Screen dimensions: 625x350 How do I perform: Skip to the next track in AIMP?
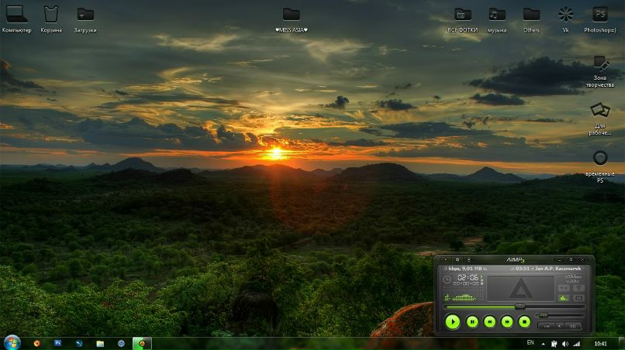pos(507,321)
